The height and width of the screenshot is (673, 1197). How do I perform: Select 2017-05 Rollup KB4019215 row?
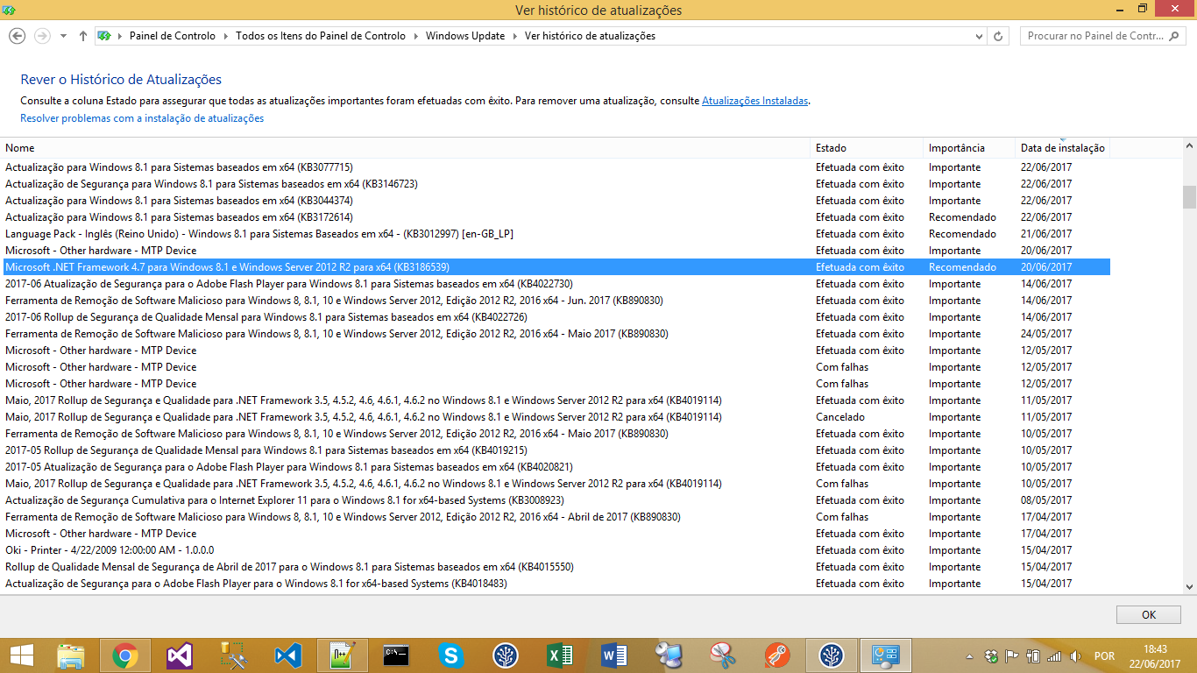coord(556,450)
